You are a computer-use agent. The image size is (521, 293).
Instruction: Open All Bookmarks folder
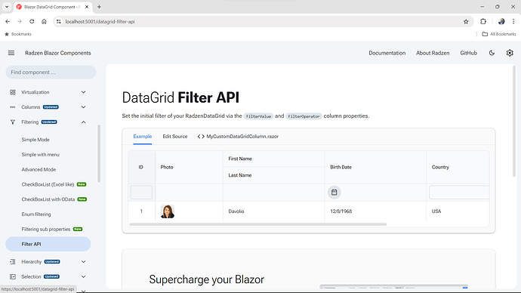coord(499,34)
